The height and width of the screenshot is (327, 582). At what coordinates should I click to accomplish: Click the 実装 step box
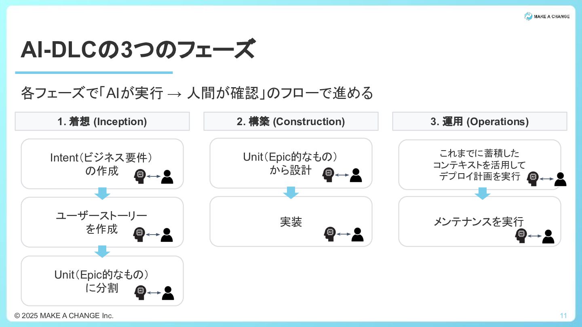pos(291,222)
